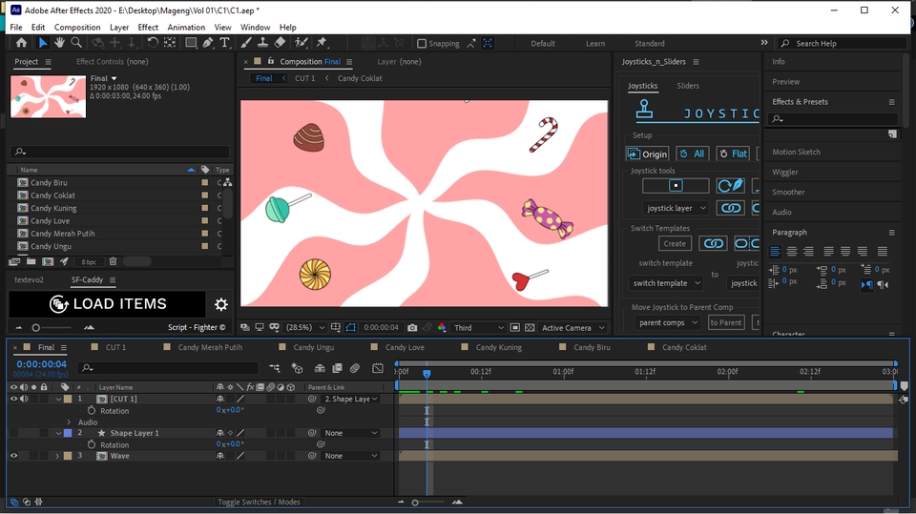This screenshot has height=514, width=916.
Task: Toggle the region of interest button
Action: click(514, 328)
